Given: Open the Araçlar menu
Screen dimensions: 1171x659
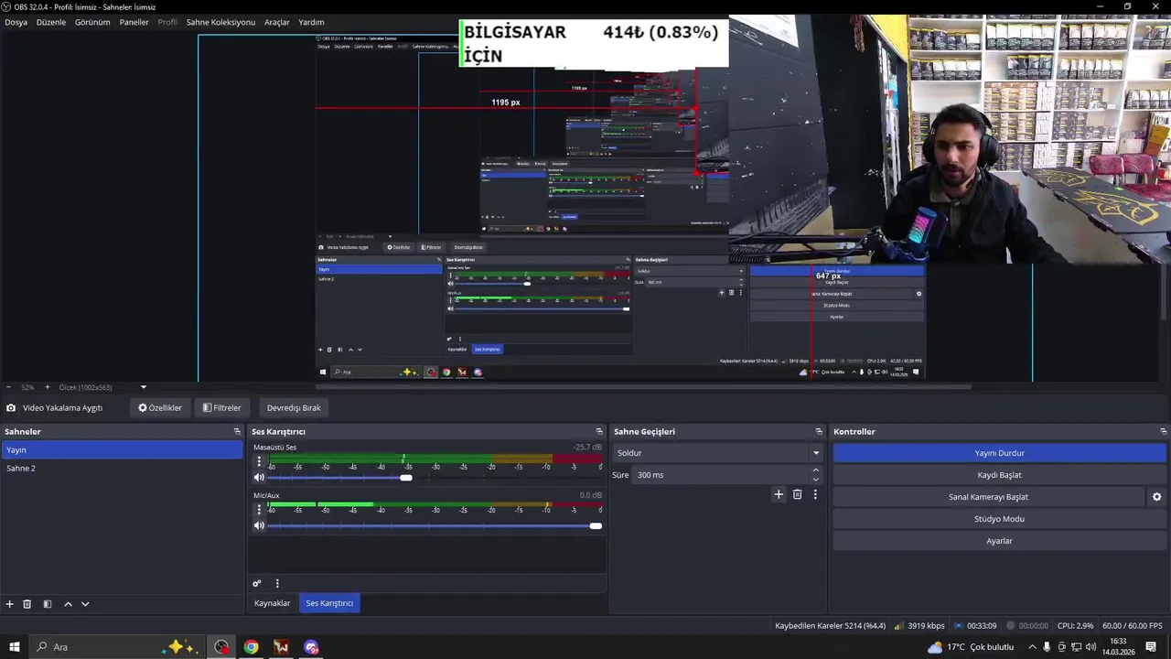Looking at the screenshot, I should pyautogui.click(x=277, y=22).
